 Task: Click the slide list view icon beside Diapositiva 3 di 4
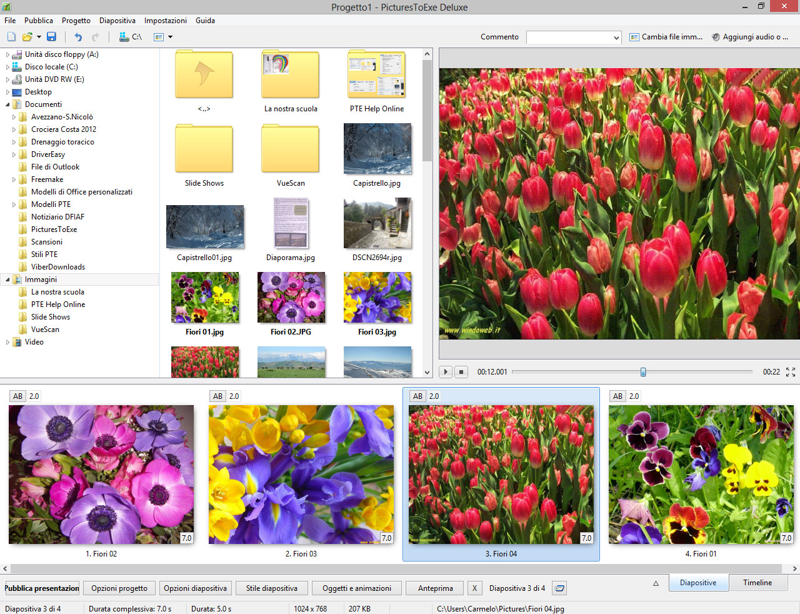[x=560, y=588]
